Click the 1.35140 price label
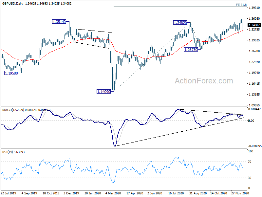The width and height of the screenshot is (262, 197). tap(59, 22)
